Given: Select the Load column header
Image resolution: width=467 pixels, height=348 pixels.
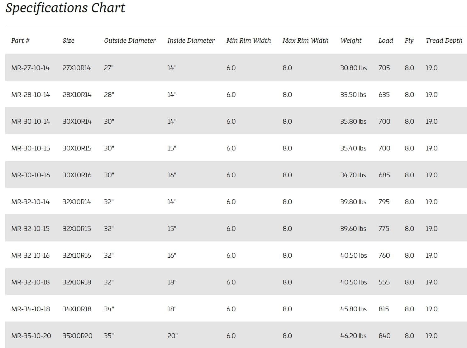Looking at the screenshot, I should tap(386, 41).
